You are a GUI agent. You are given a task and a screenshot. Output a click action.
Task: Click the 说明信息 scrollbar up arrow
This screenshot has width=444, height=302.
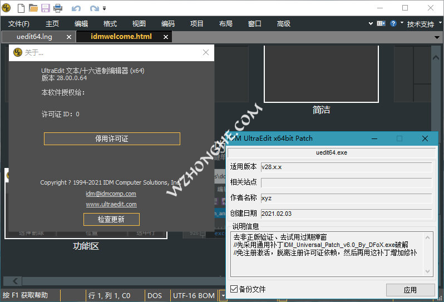427,237
